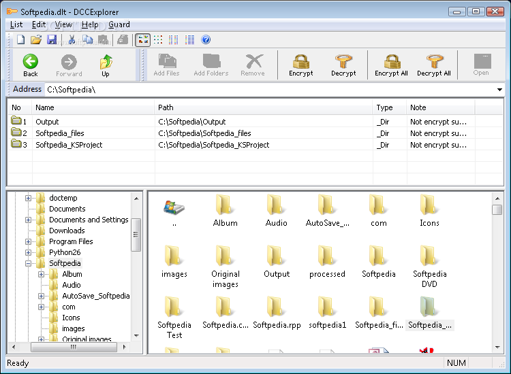Click Decrypt All key button

coord(434,65)
